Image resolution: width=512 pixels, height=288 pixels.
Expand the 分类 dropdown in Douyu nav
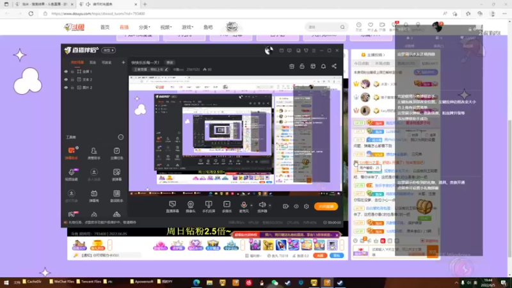point(145,27)
